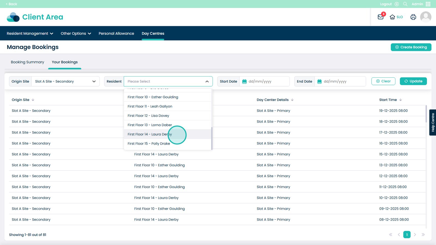Collapse the Resident Please Select dropdown

(x=207, y=81)
